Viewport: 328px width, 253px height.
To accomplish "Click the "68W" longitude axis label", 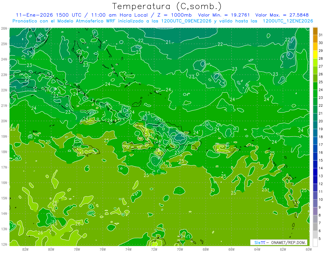I will point(206,249).
